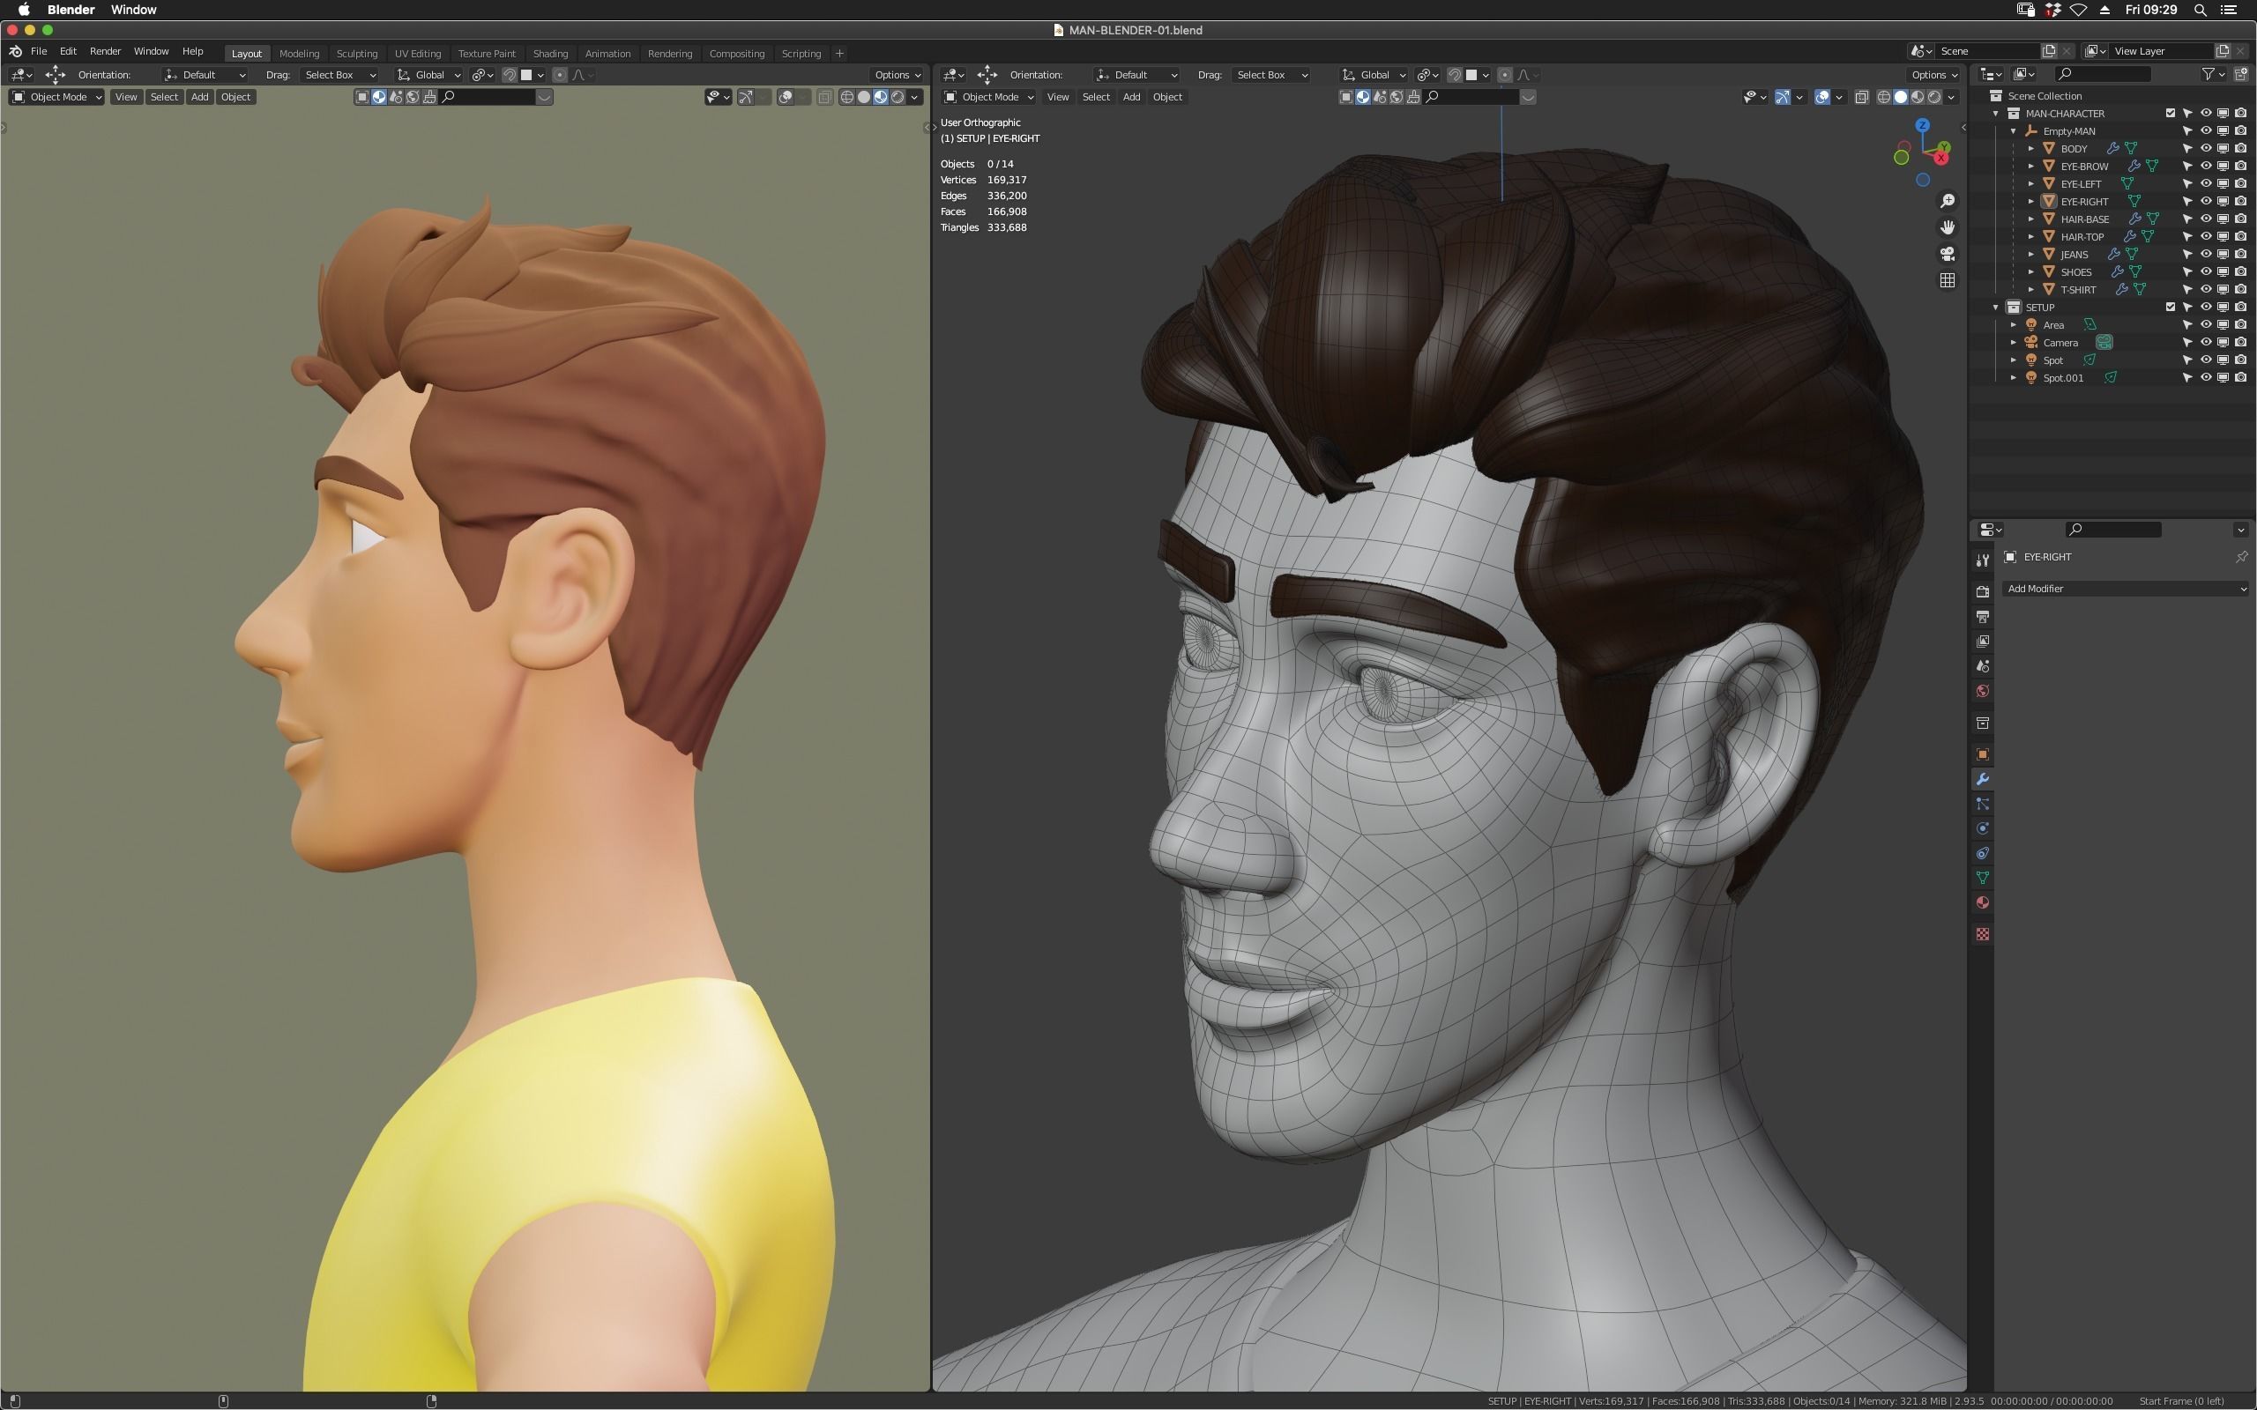Expand the BODY object tree

point(2030,148)
